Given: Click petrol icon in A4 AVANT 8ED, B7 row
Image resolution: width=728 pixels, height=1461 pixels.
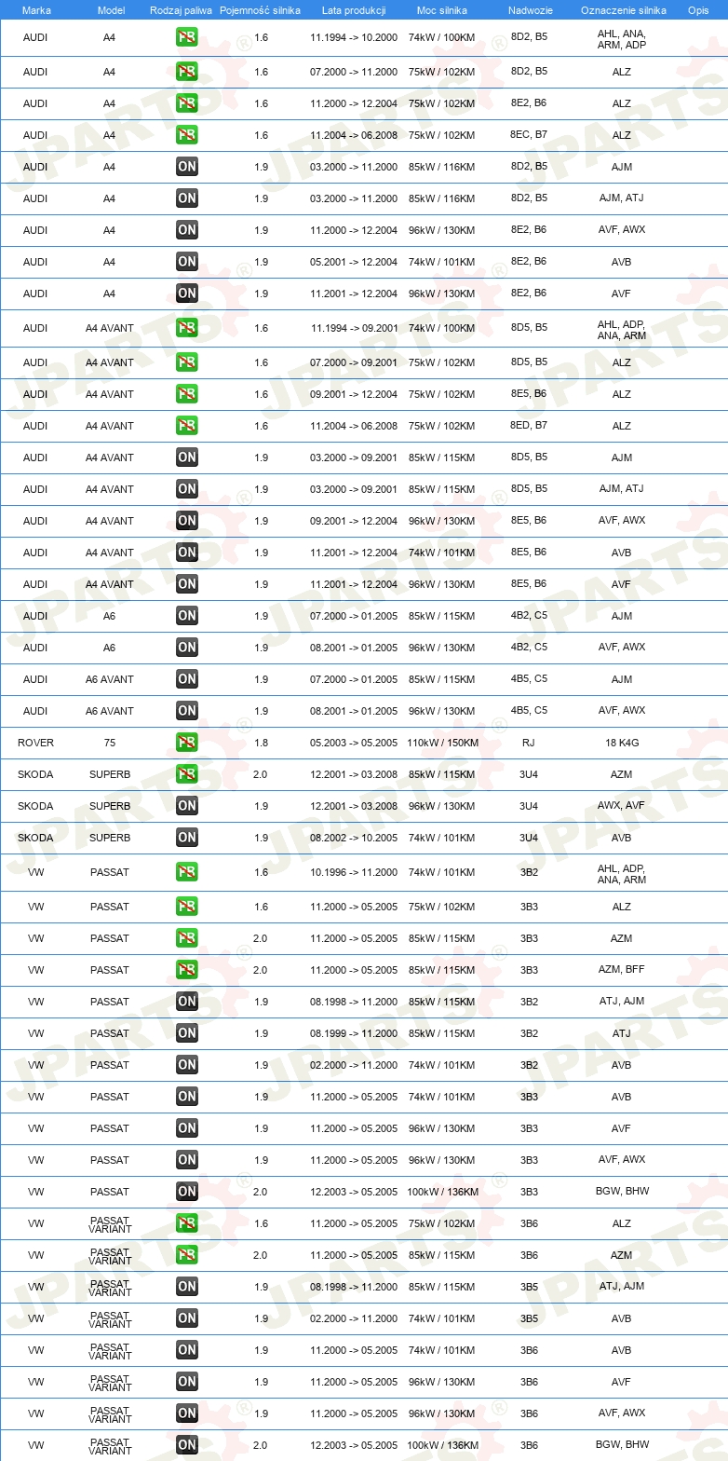Looking at the screenshot, I should coord(187,426).
